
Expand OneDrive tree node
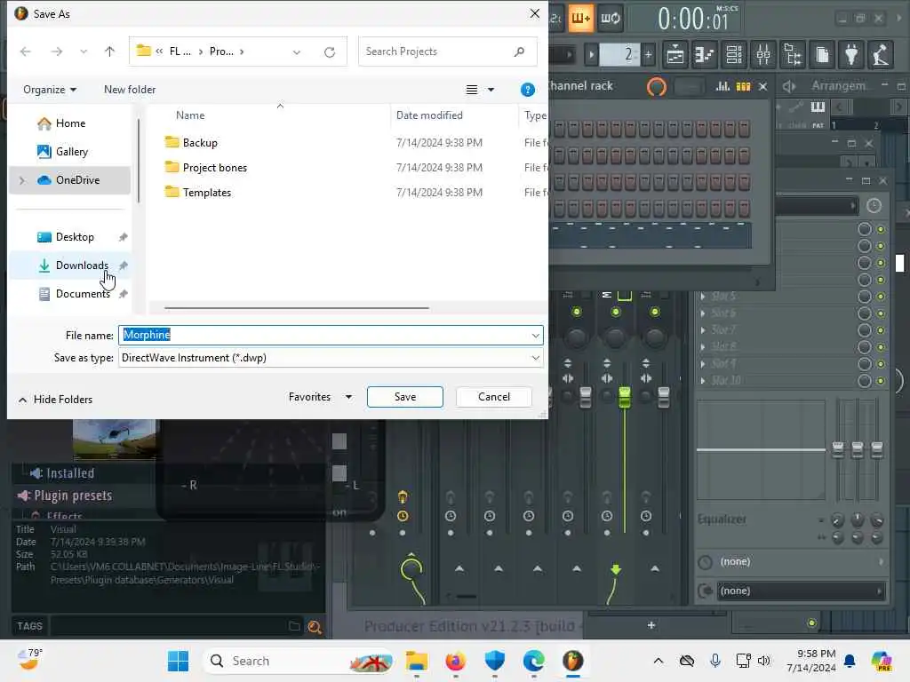point(22,180)
